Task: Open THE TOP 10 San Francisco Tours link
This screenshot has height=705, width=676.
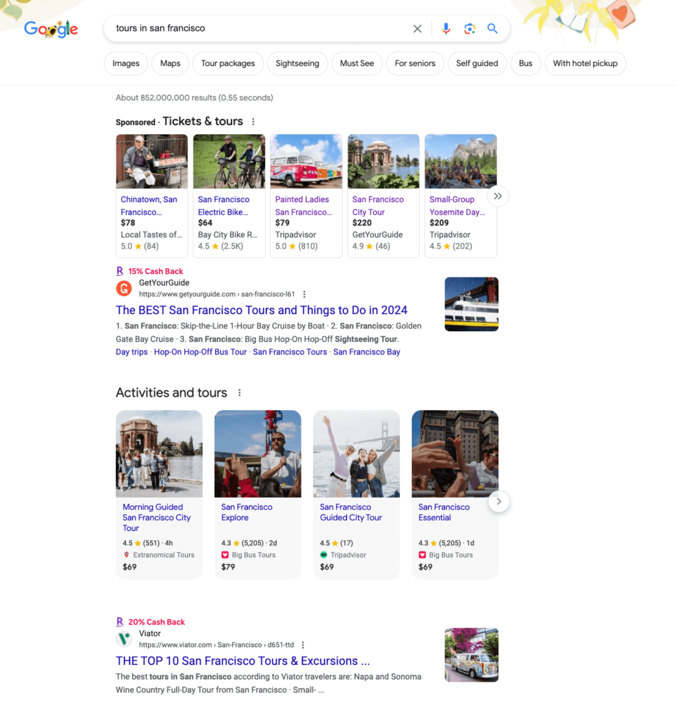Action: [x=242, y=661]
